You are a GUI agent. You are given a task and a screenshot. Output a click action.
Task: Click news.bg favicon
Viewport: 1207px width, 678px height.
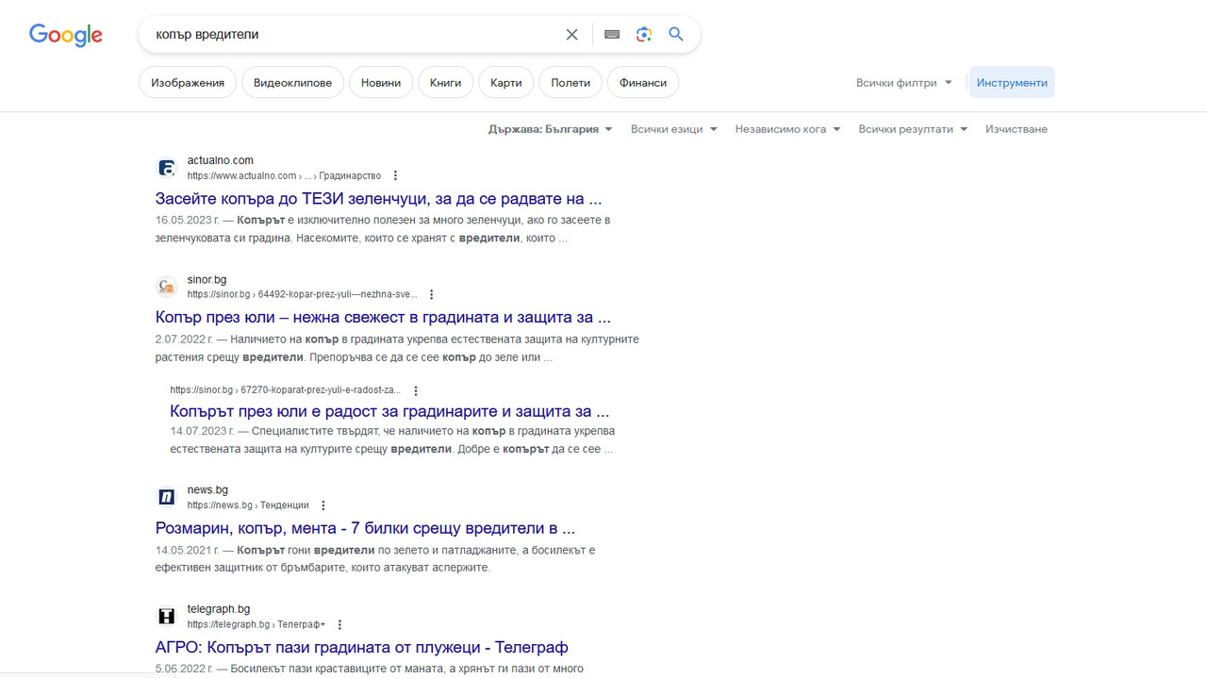click(x=167, y=497)
